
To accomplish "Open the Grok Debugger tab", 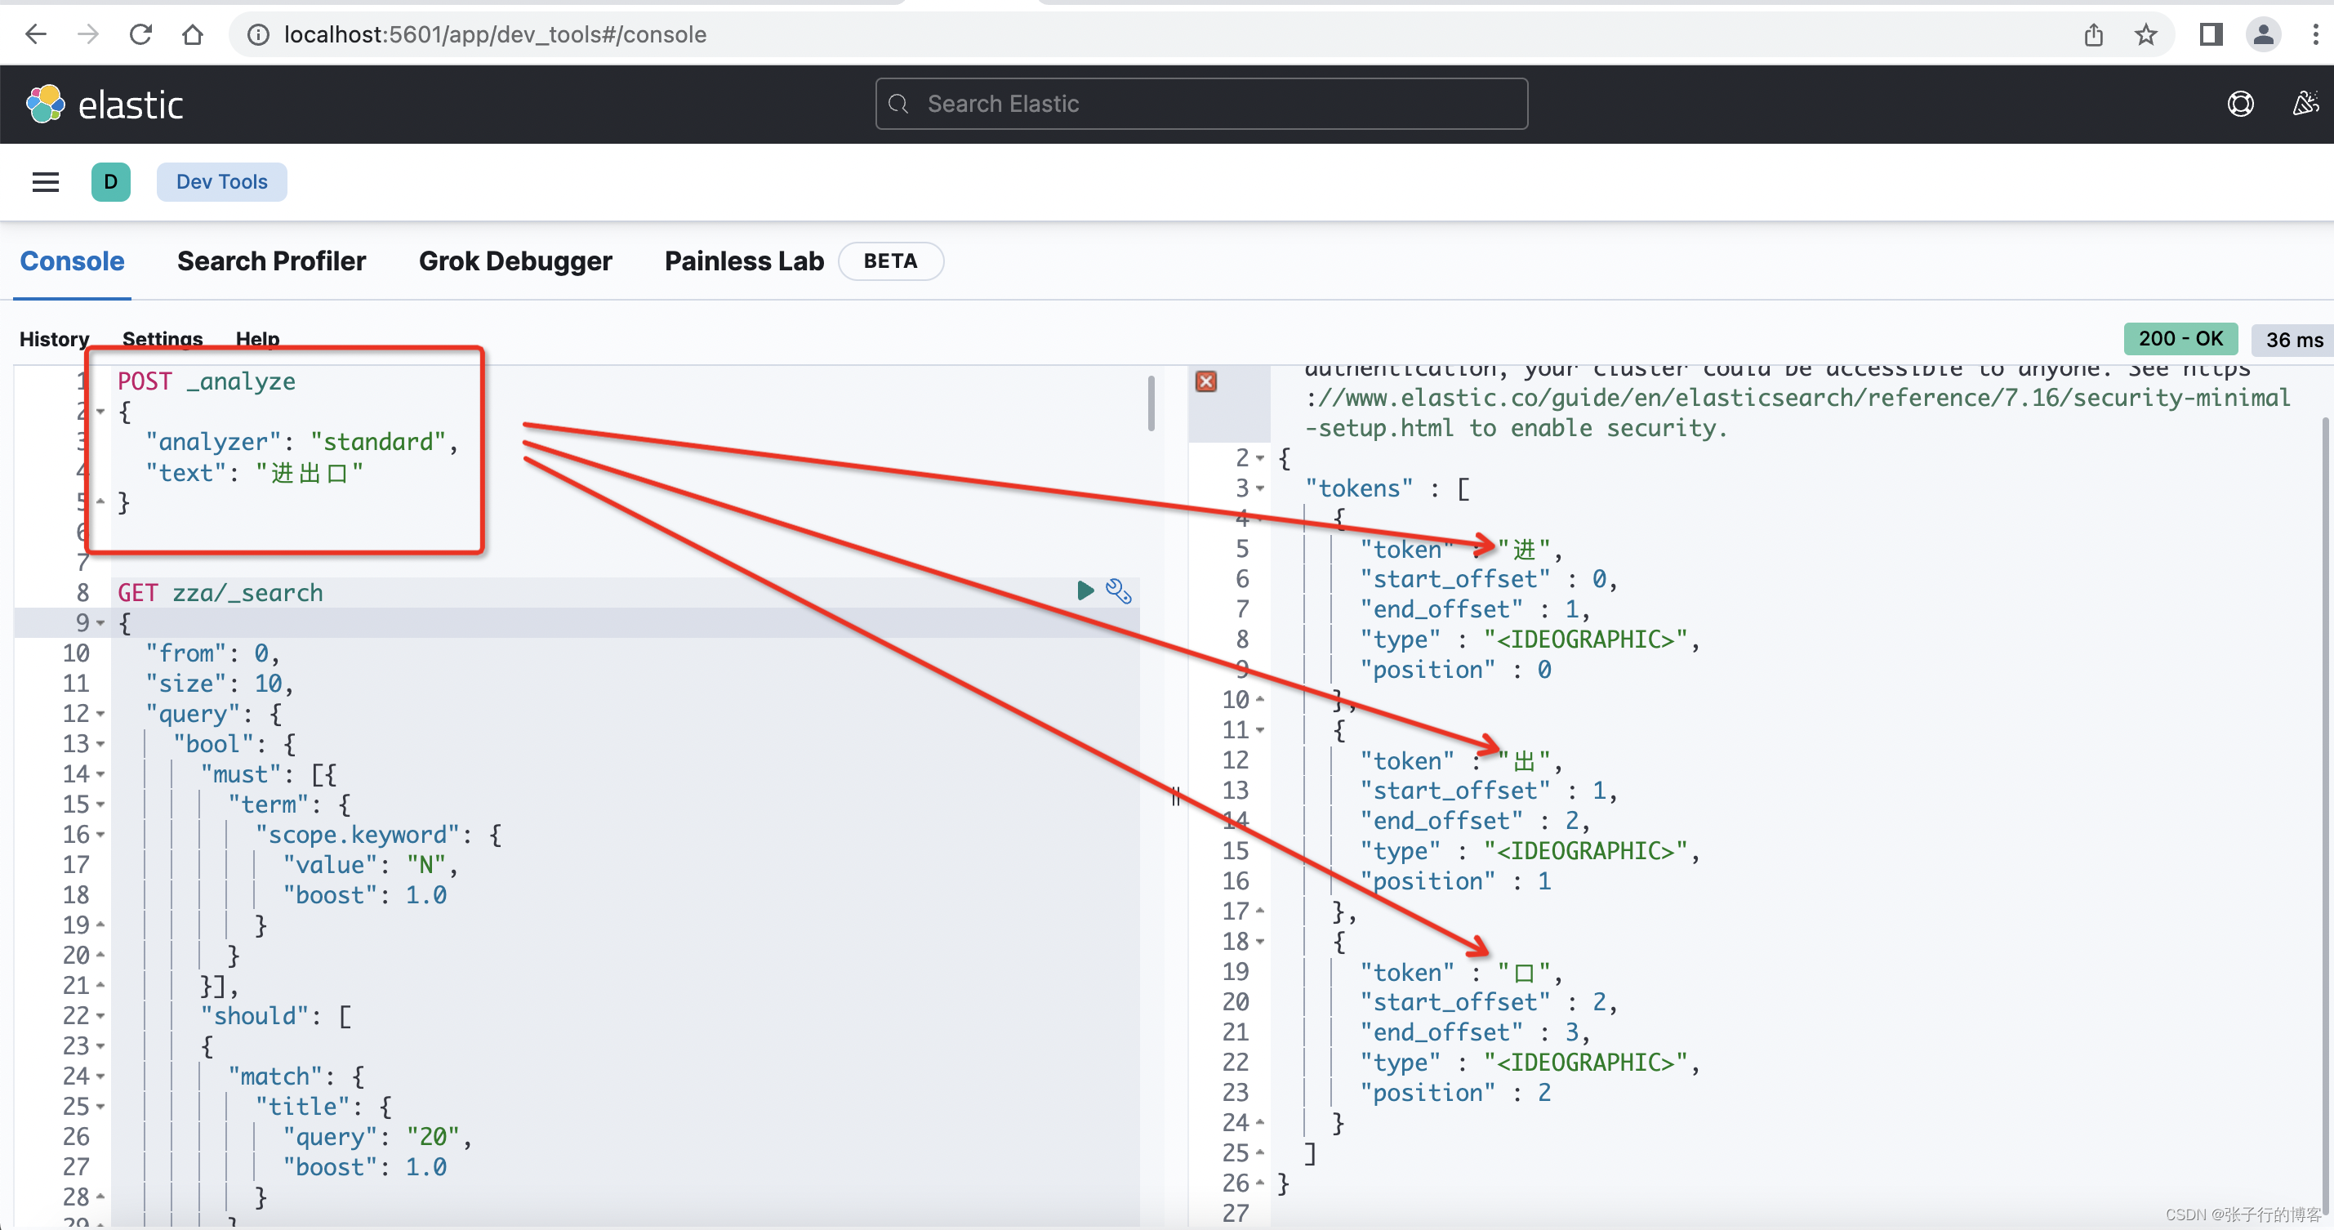I will pyautogui.click(x=514, y=261).
